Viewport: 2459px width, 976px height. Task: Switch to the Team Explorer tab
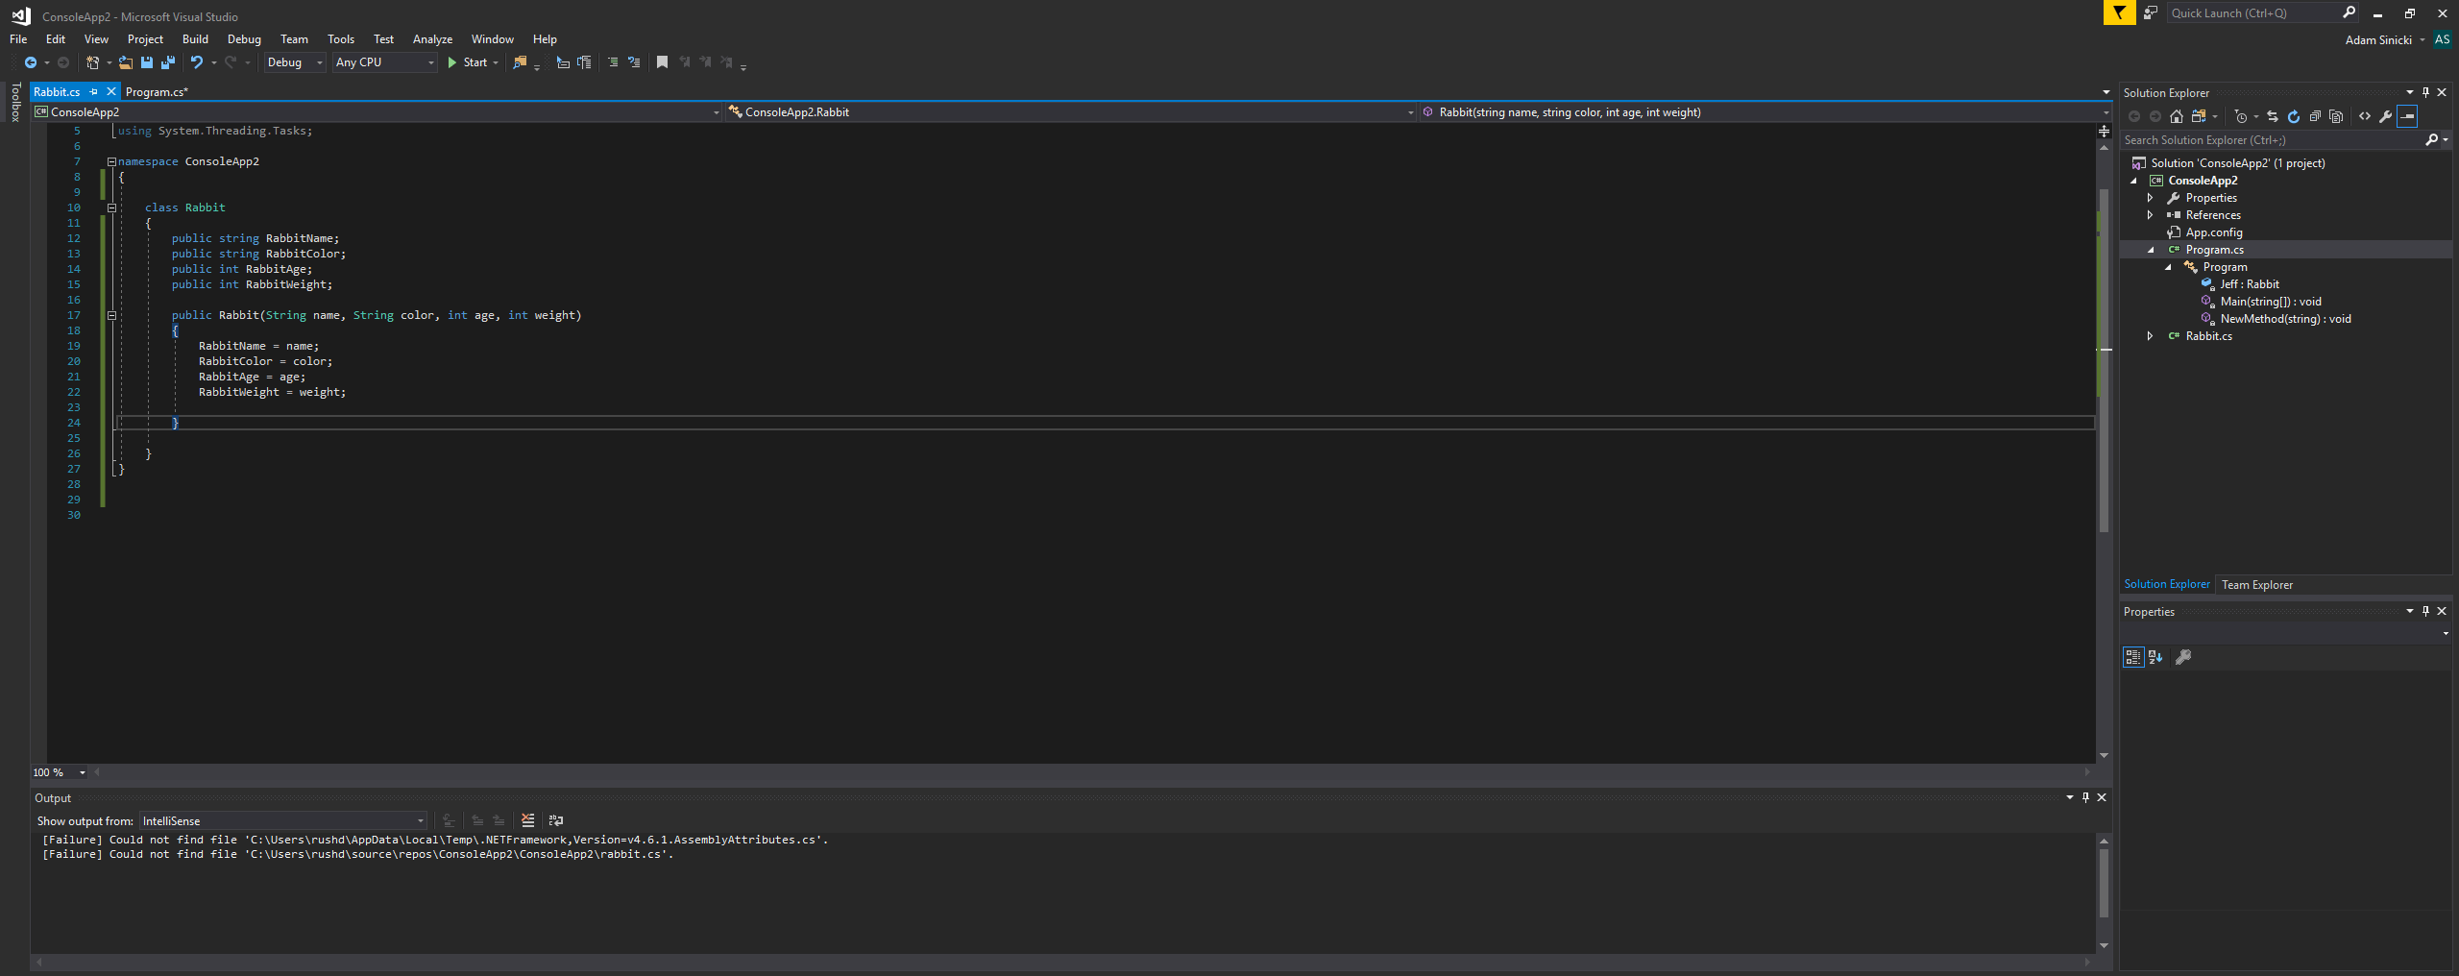[2256, 585]
